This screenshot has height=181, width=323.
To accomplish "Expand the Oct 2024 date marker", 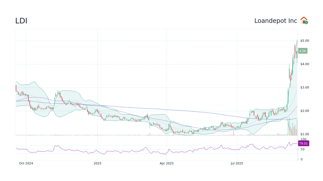I will coord(26,163).
